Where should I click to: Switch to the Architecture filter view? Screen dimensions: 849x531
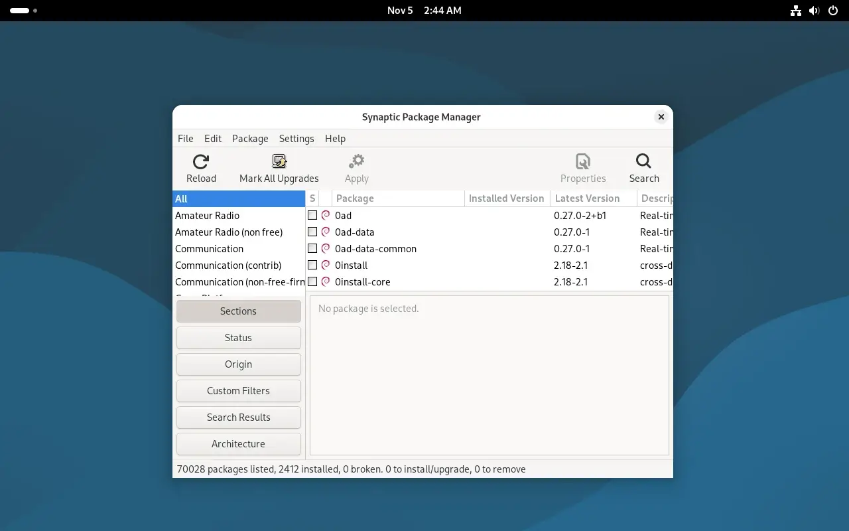[238, 444]
